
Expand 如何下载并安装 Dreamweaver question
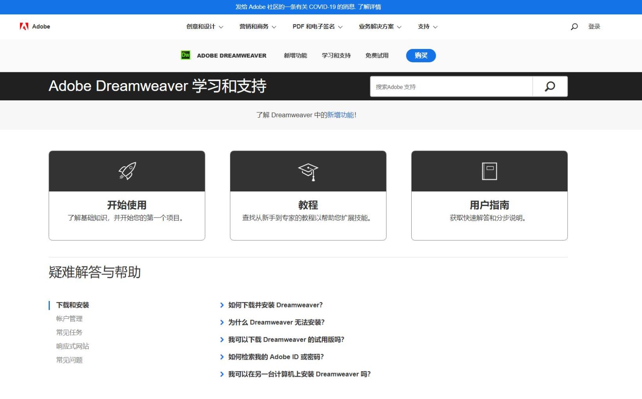click(271, 305)
